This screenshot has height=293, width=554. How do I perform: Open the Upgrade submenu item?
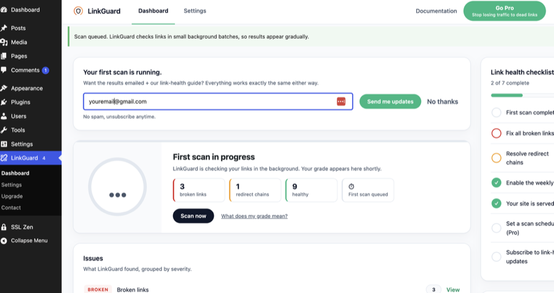point(12,196)
